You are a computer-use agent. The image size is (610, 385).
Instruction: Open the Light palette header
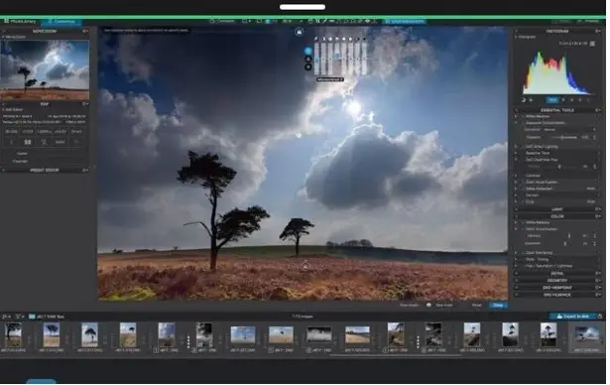(557, 209)
